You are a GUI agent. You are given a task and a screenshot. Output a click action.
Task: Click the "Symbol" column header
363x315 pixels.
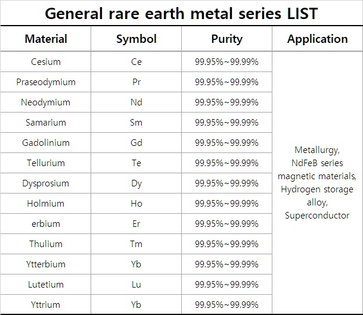tap(136, 39)
